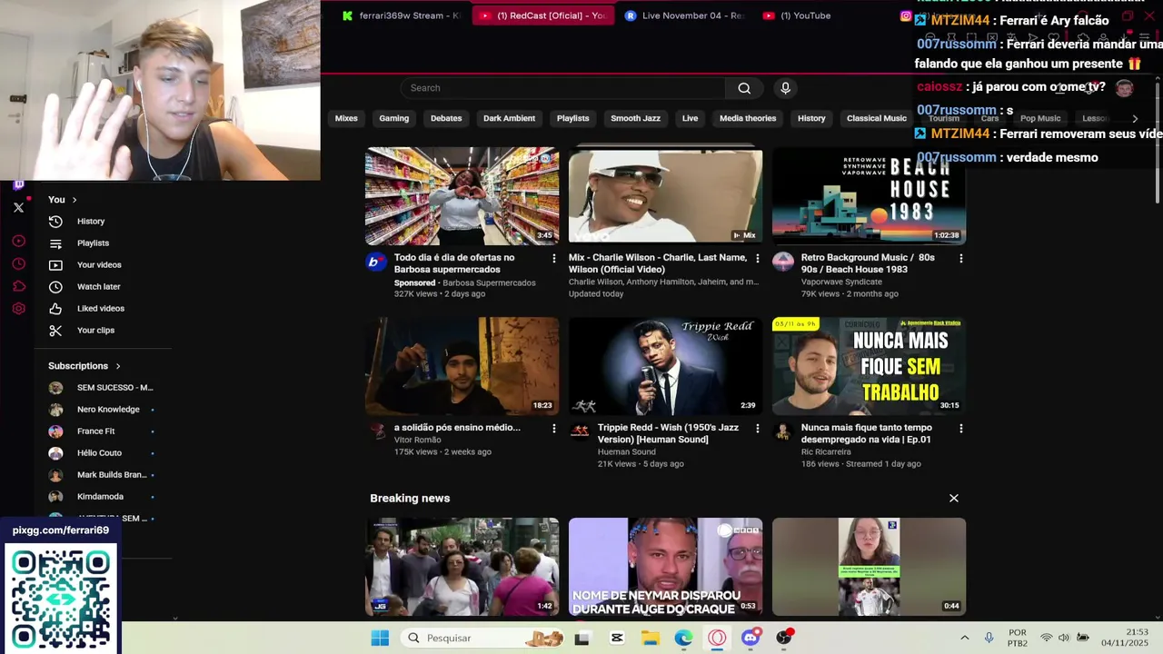Dismiss the Breaking news section
The width and height of the screenshot is (1163, 654).
[x=954, y=499]
